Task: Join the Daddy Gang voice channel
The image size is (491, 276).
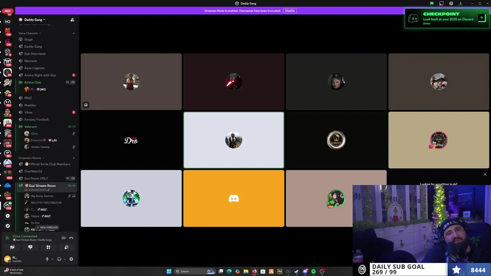Action: 47,46
